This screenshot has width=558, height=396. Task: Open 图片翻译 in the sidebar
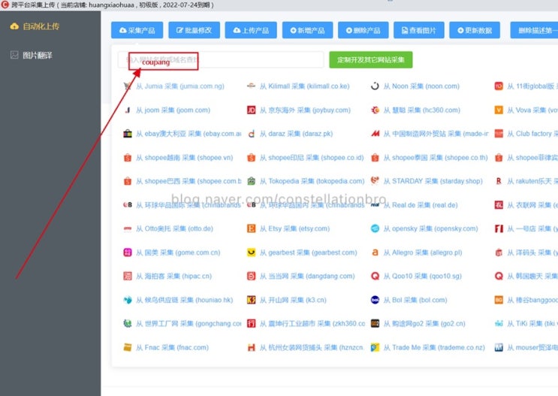32,55
